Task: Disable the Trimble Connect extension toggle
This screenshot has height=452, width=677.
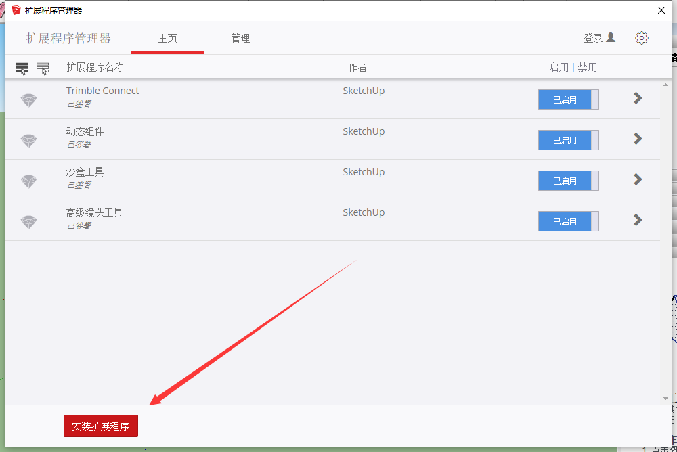Action: point(568,99)
